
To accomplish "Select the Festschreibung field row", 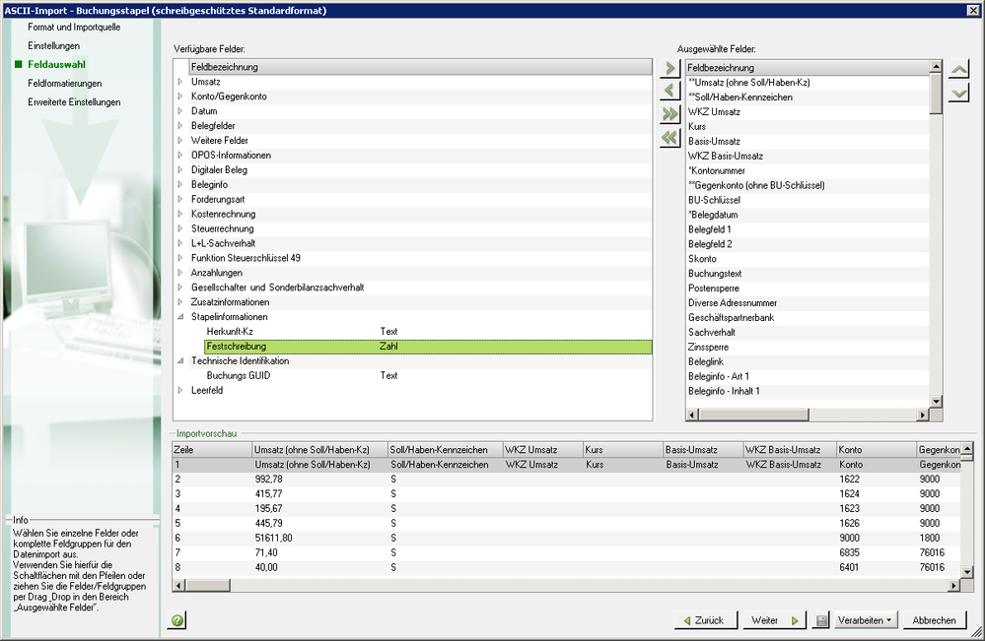I will tap(428, 347).
